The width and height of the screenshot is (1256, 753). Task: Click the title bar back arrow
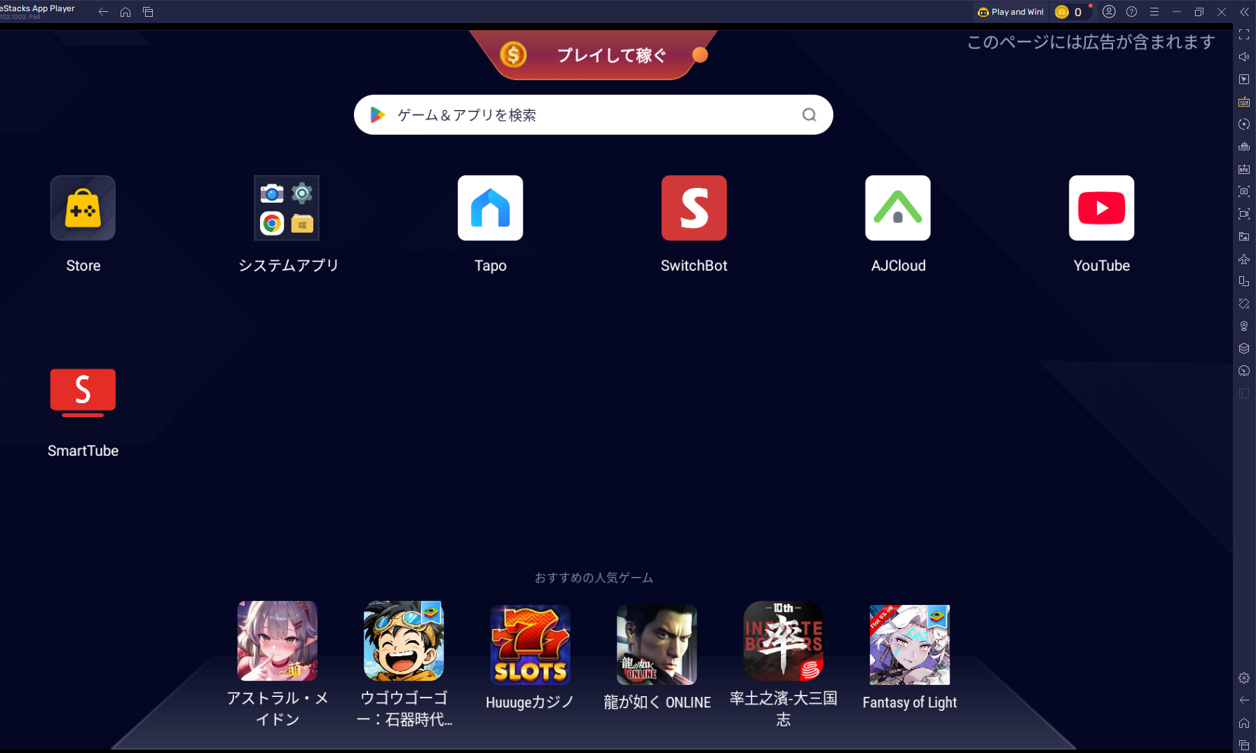click(x=103, y=12)
